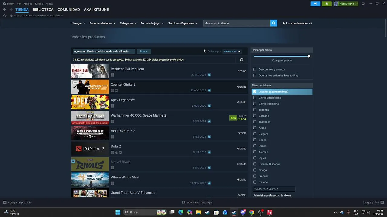Check Inglés language filter

(255, 158)
